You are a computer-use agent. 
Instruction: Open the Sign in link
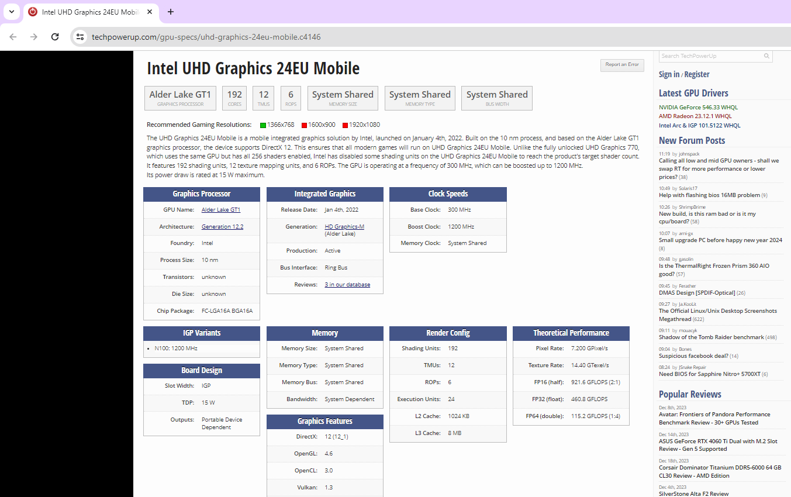tap(669, 74)
